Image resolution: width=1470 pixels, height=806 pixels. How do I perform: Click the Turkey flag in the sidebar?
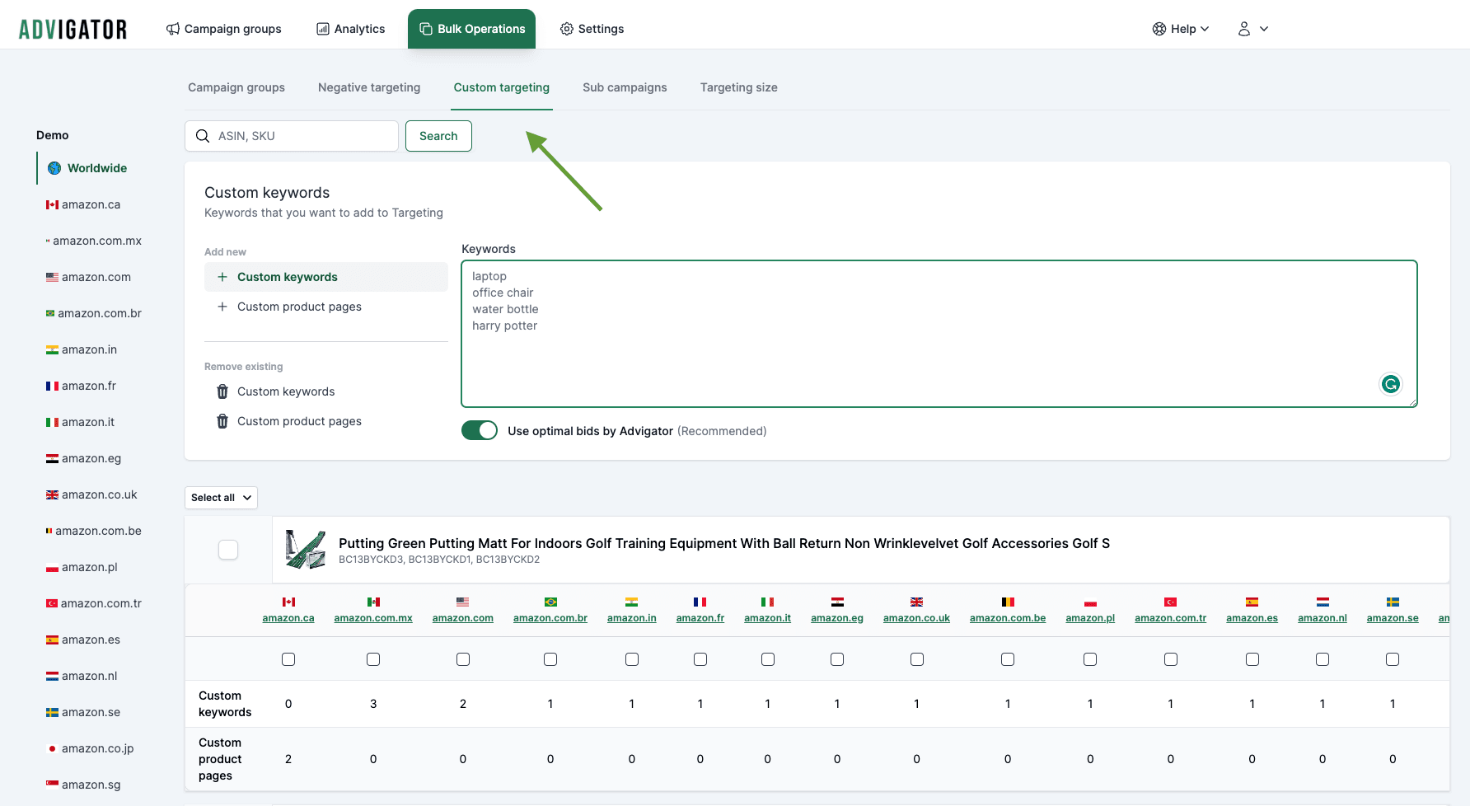(52, 603)
